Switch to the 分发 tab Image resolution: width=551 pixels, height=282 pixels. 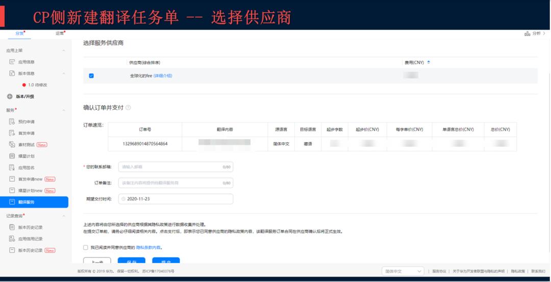tap(20, 33)
